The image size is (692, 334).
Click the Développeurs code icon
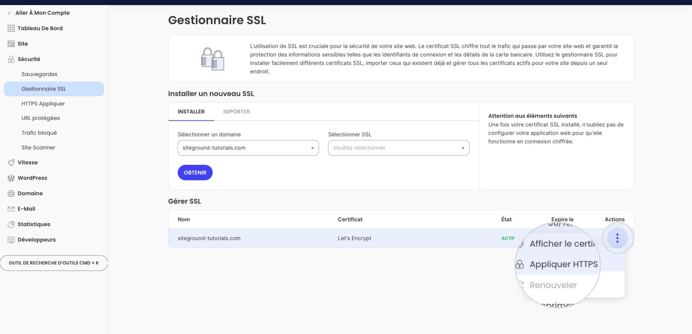click(11, 240)
